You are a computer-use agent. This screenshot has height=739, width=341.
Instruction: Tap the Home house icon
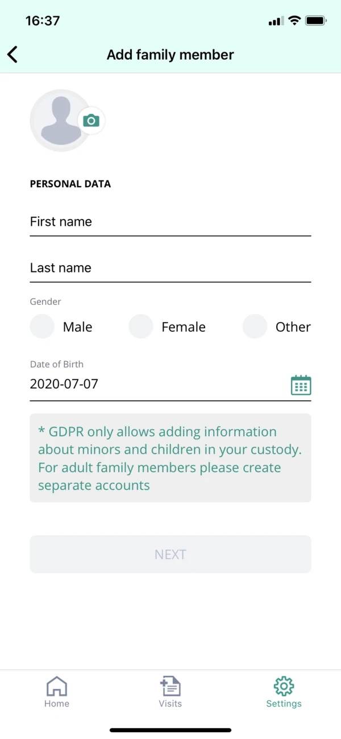pos(56,686)
